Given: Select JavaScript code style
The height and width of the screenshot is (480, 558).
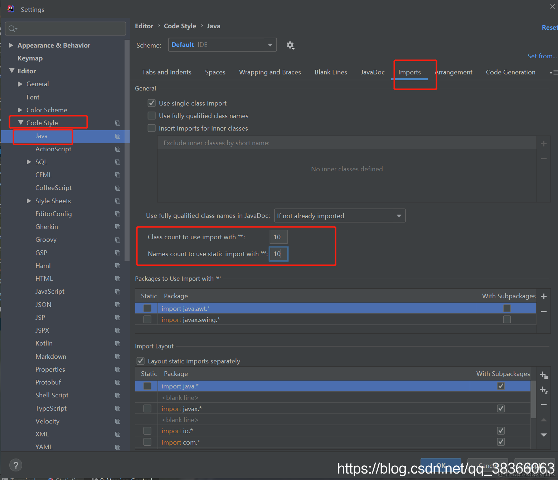Looking at the screenshot, I should [x=50, y=292].
